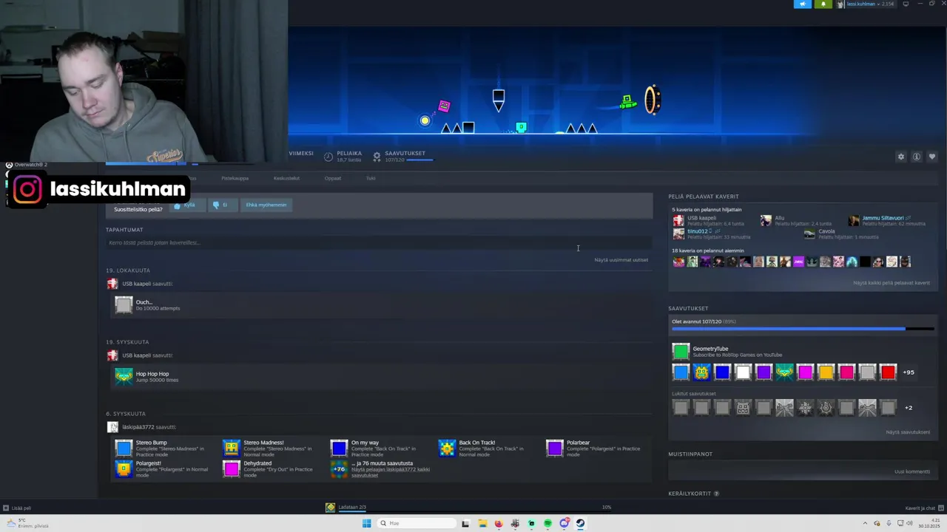Screen dimensions: 947x532
Task: Click the Peliaika clock icon
Action: point(328,156)
